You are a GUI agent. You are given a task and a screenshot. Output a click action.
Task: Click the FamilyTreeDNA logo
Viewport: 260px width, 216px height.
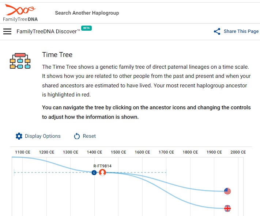click(x=20, y=13)
